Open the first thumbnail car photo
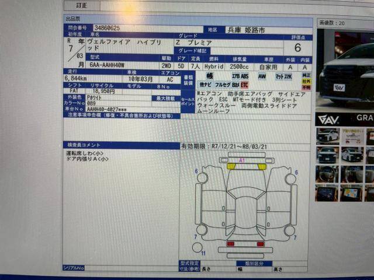 [327, 136]
